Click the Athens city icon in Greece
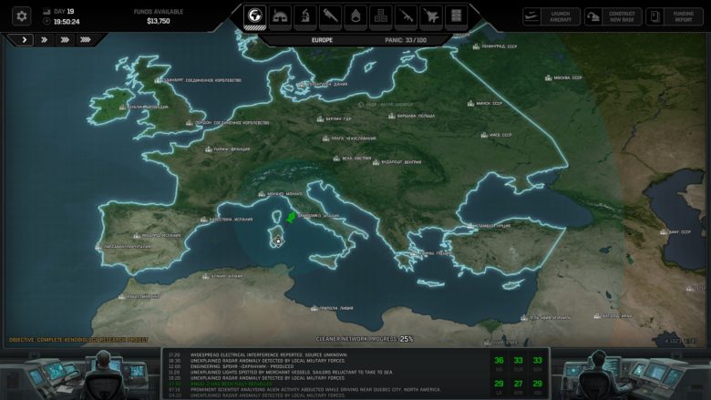The height and width of the screenshot is (400, 711). [414, 254]
